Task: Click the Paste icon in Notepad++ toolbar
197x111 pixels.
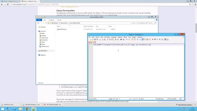Action: tap(112, 39)
